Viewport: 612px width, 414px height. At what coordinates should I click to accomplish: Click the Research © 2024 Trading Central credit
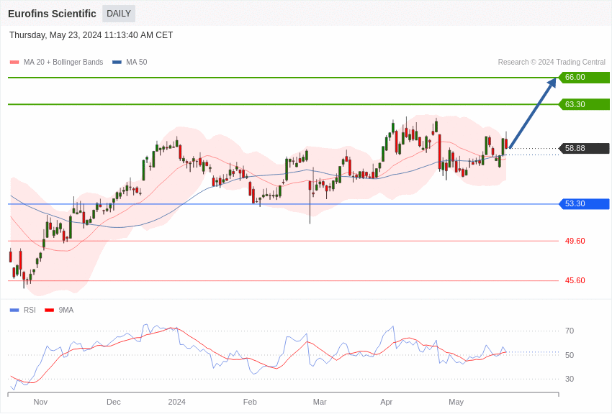(x=552, y=63)
